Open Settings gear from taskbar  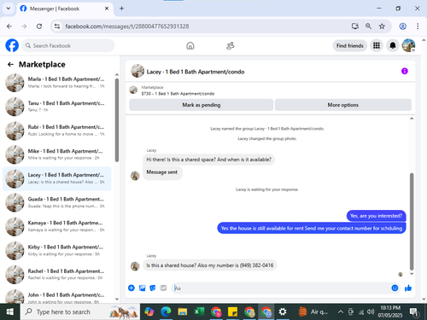[x=283, y=311]
